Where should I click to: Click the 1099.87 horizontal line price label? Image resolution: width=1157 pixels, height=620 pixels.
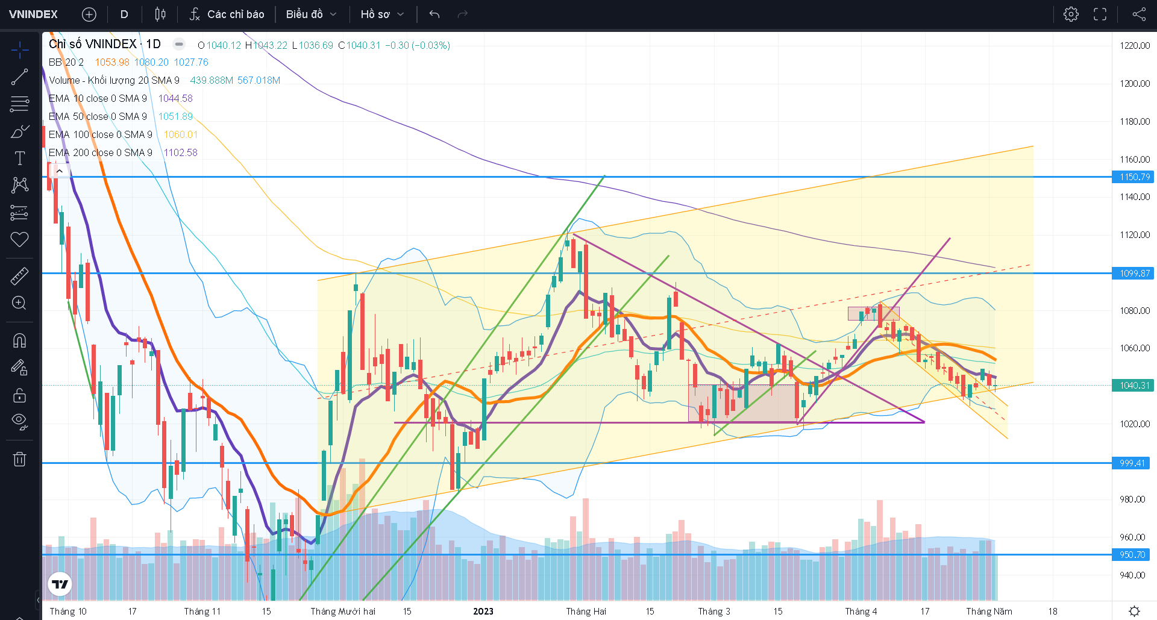(1133, 273)
